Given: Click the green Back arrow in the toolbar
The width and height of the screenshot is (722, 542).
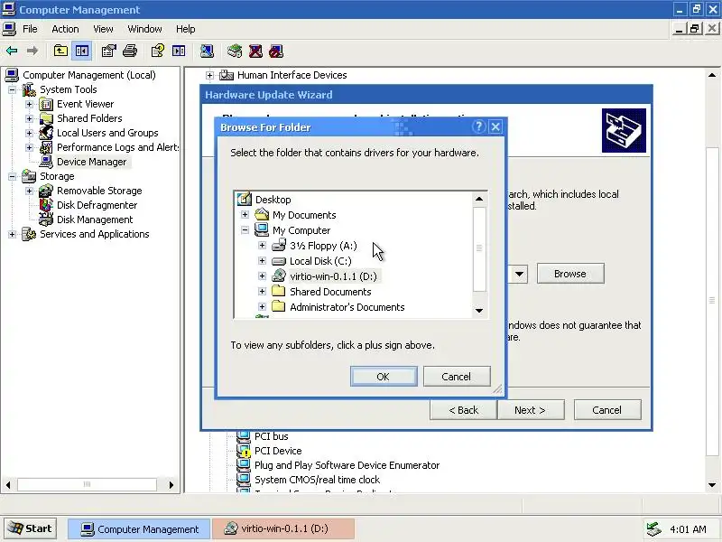Looking at the screenshot, I should click(12, 51).
